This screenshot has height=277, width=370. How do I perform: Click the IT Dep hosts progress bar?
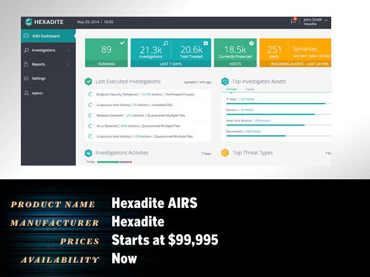pos(279,104)
